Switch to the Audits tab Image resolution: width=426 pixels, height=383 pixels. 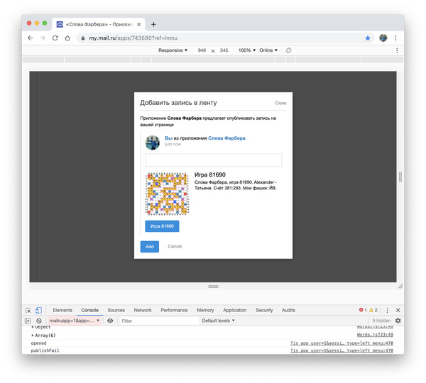click(x=288, y=310)
